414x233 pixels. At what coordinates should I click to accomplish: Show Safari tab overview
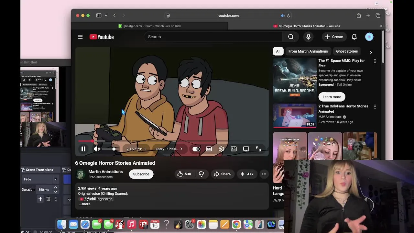tap(378, 16)
